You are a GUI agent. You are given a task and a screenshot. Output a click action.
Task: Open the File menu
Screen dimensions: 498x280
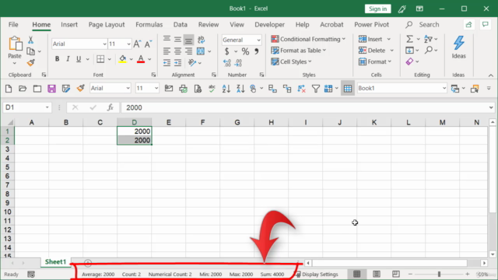(13, 25)
